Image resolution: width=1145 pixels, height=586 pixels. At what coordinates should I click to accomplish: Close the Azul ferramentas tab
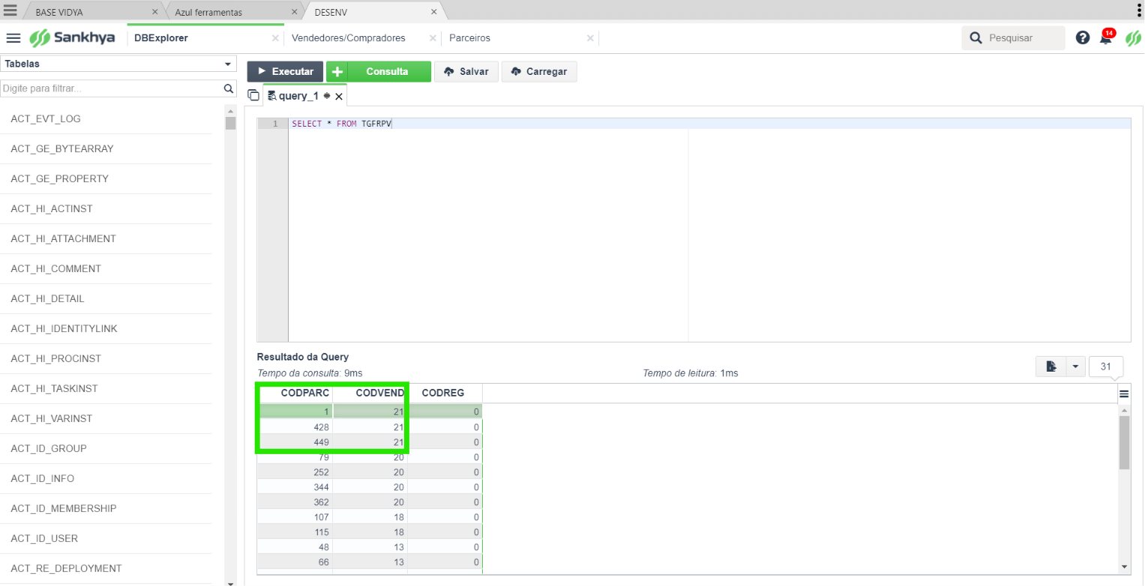click(294, 12)
